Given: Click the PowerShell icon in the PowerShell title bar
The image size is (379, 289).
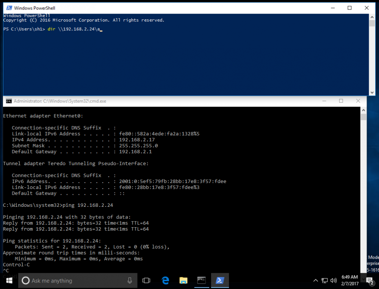Looking at the screenshot, I should [x=9, y=8].
